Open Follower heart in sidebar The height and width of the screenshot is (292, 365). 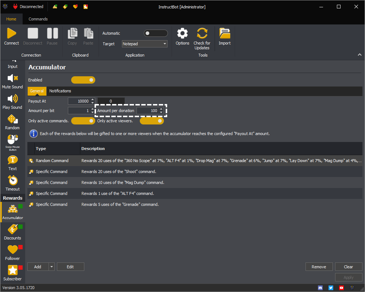point(12,253)
